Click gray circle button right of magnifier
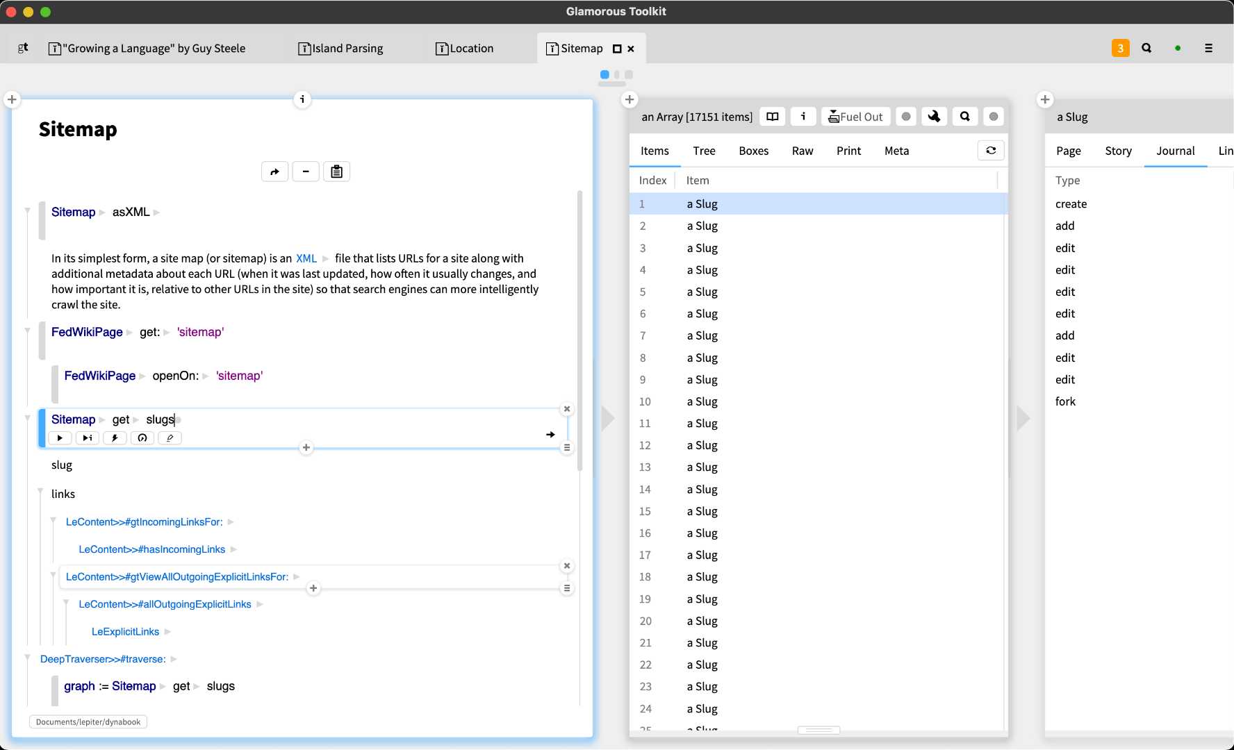The height and width of the screenshot is (750, 1234). (994, 117)
